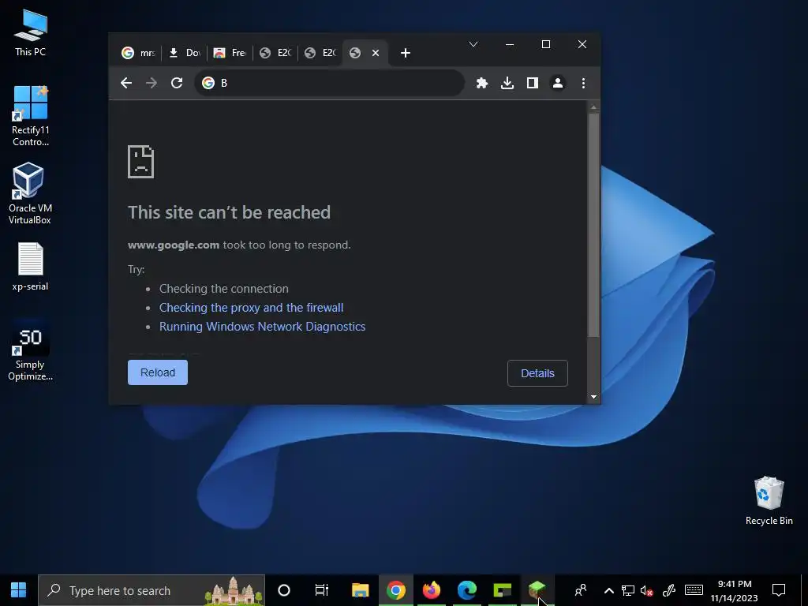Reload the page with the refresh icon
This screenshot has width=808, height=606.
pyautogui.click(x=177, y=83)
